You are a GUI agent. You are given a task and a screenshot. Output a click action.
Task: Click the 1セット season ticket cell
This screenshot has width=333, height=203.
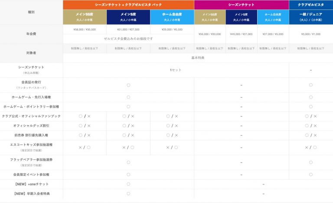176,70
